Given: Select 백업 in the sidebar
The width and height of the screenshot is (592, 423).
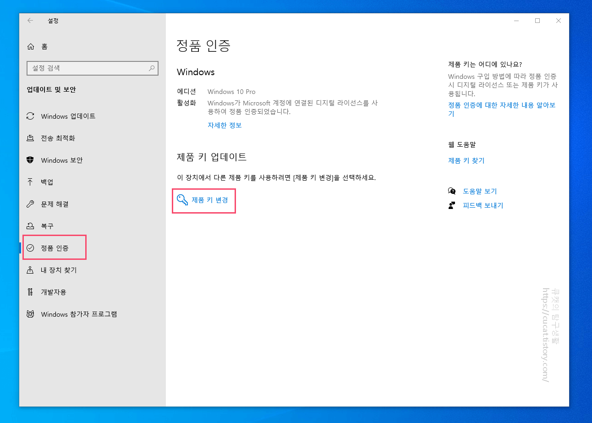Looking at the screenshot, I should (x=93, y=182).
